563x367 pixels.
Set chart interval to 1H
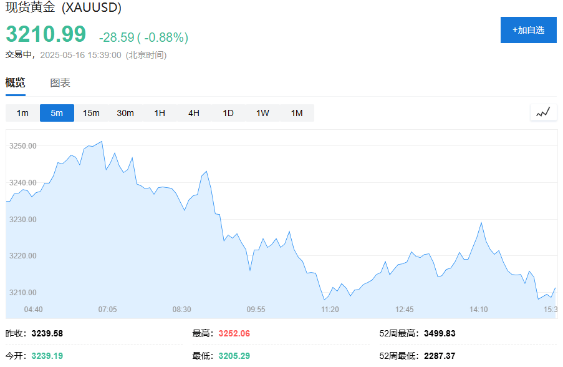160,113
